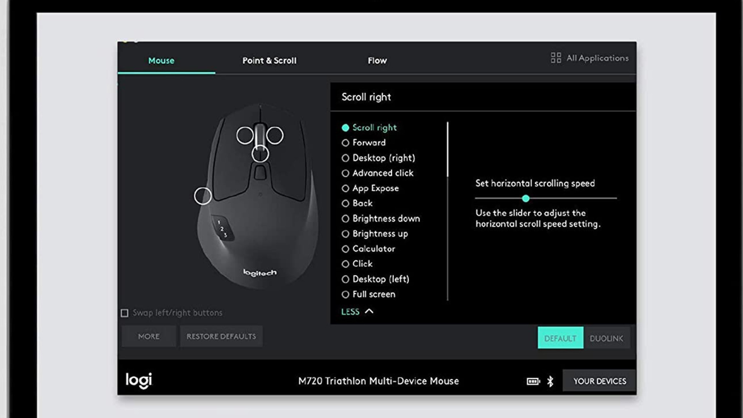Select the right tilt wheel hotspot circle
743x418 pixels.
pos(275,135)
